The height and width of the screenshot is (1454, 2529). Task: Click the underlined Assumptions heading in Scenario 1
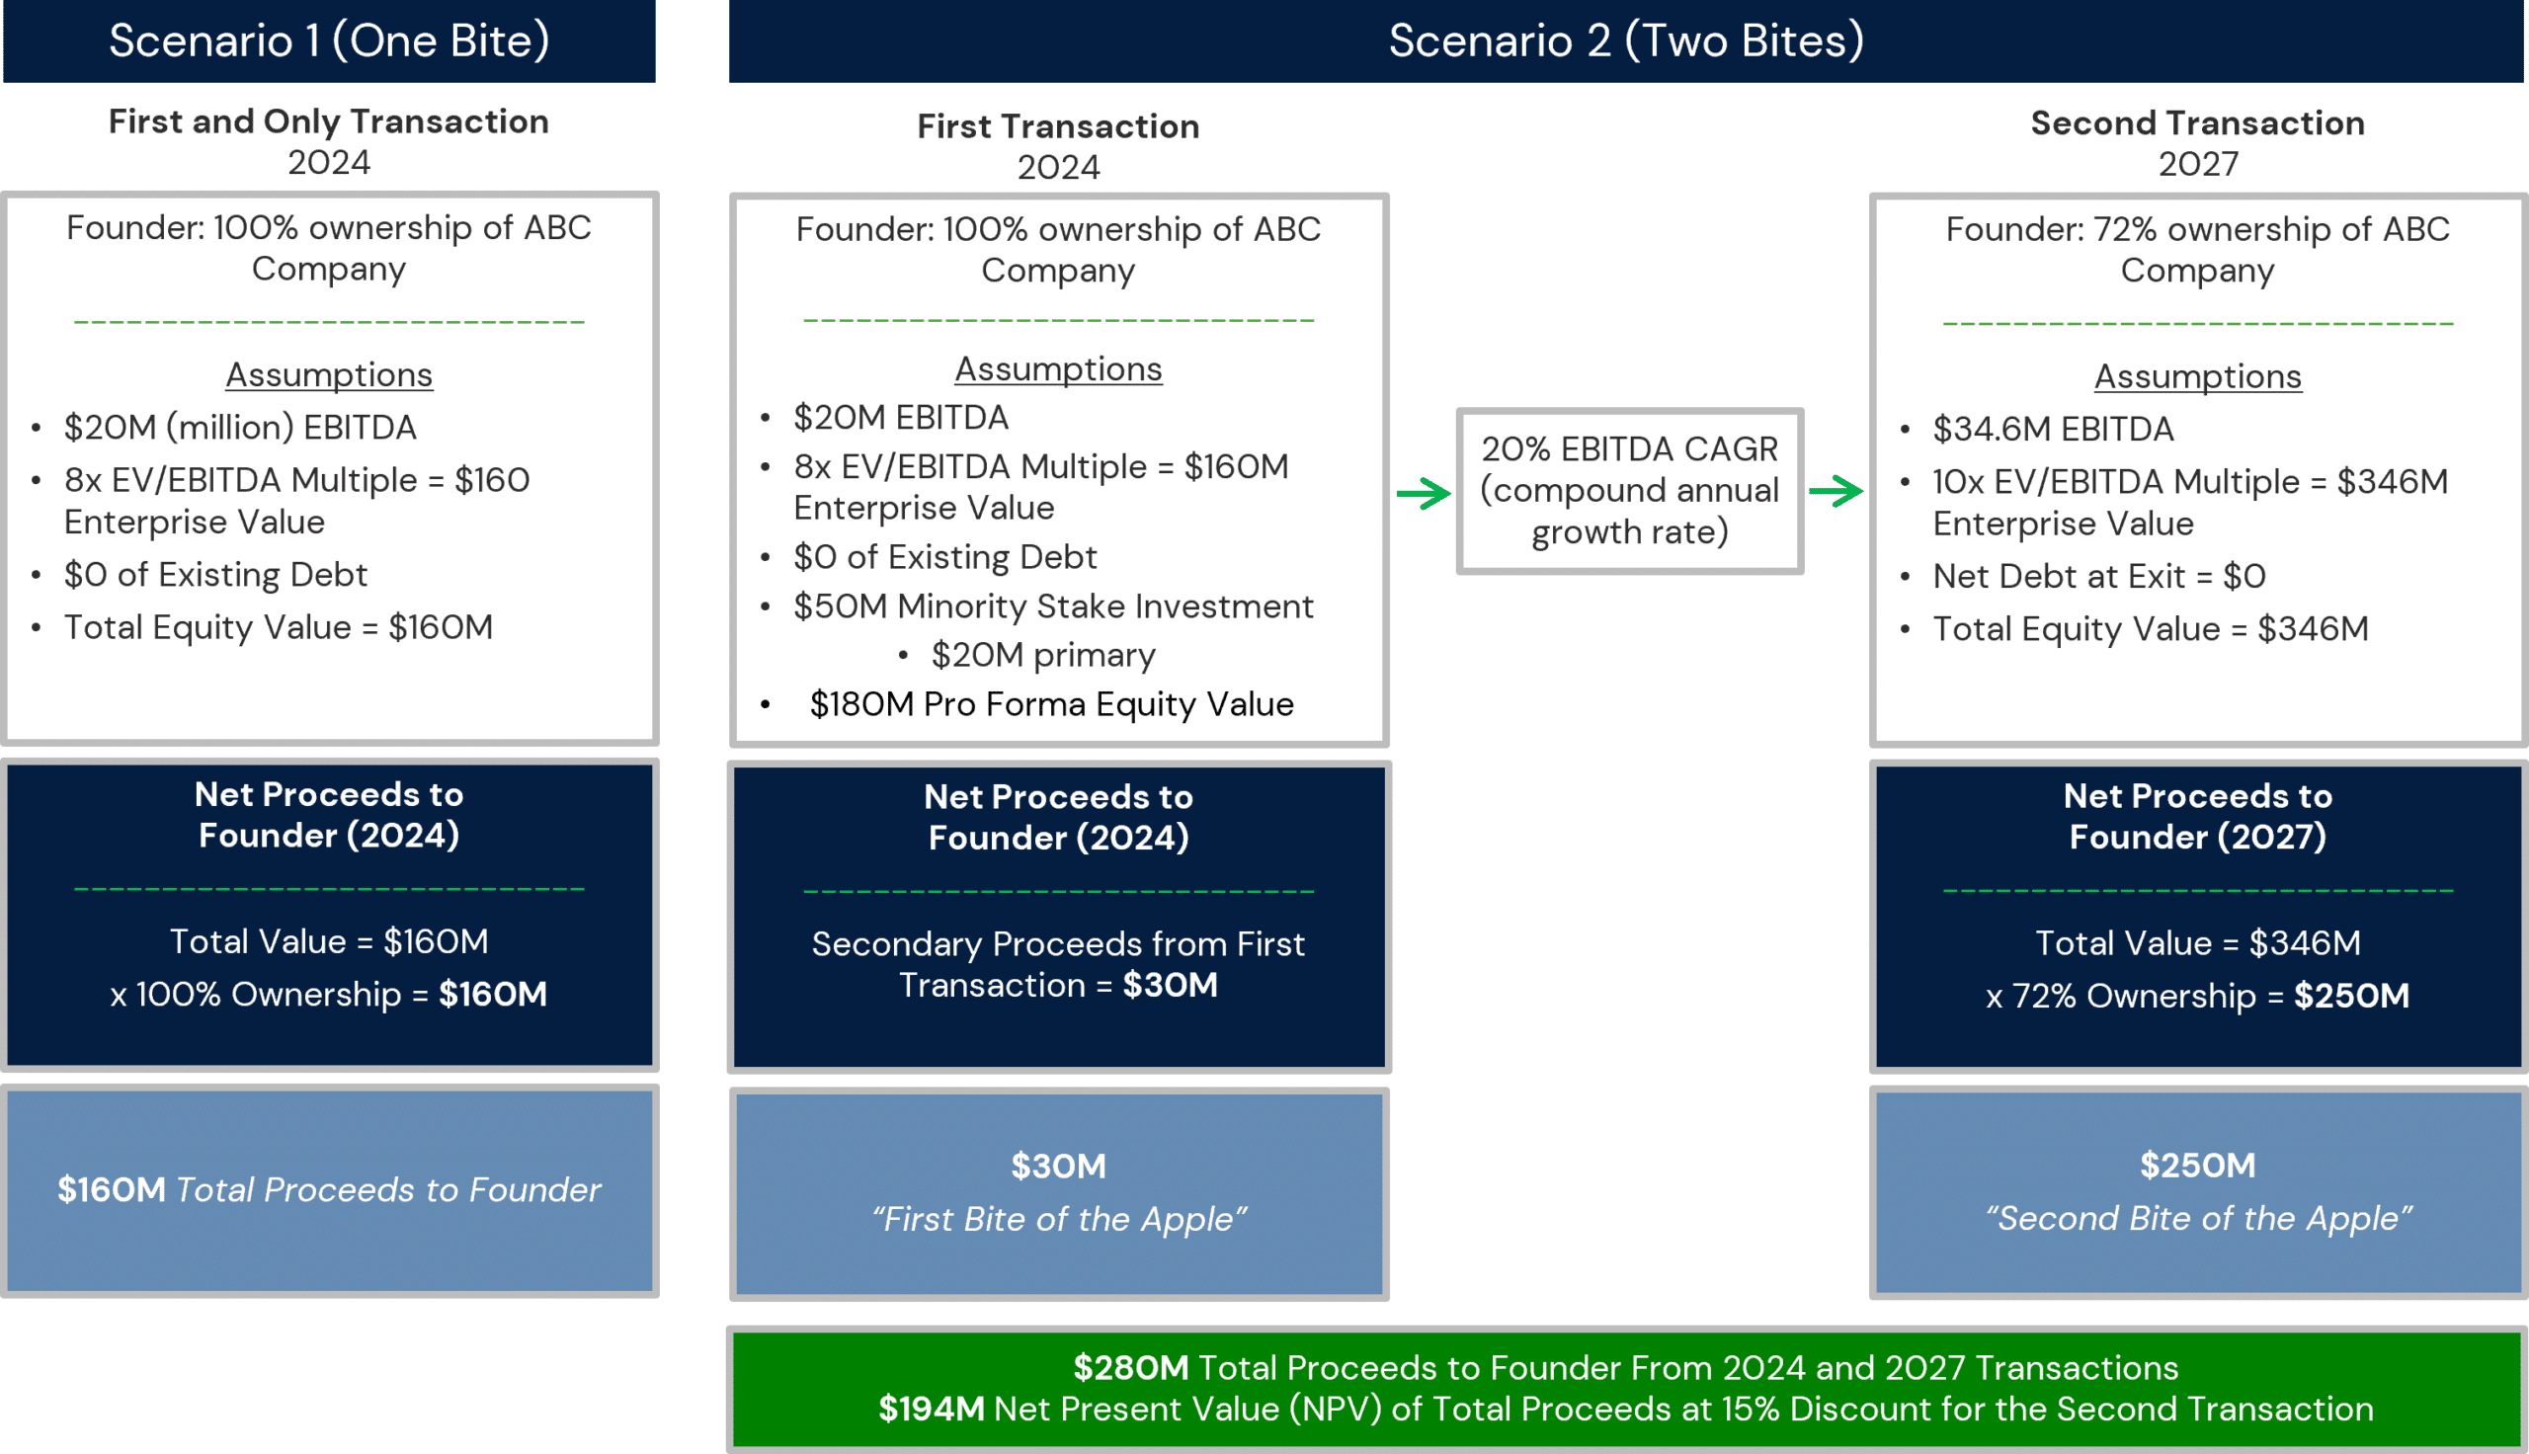[329, 374]
